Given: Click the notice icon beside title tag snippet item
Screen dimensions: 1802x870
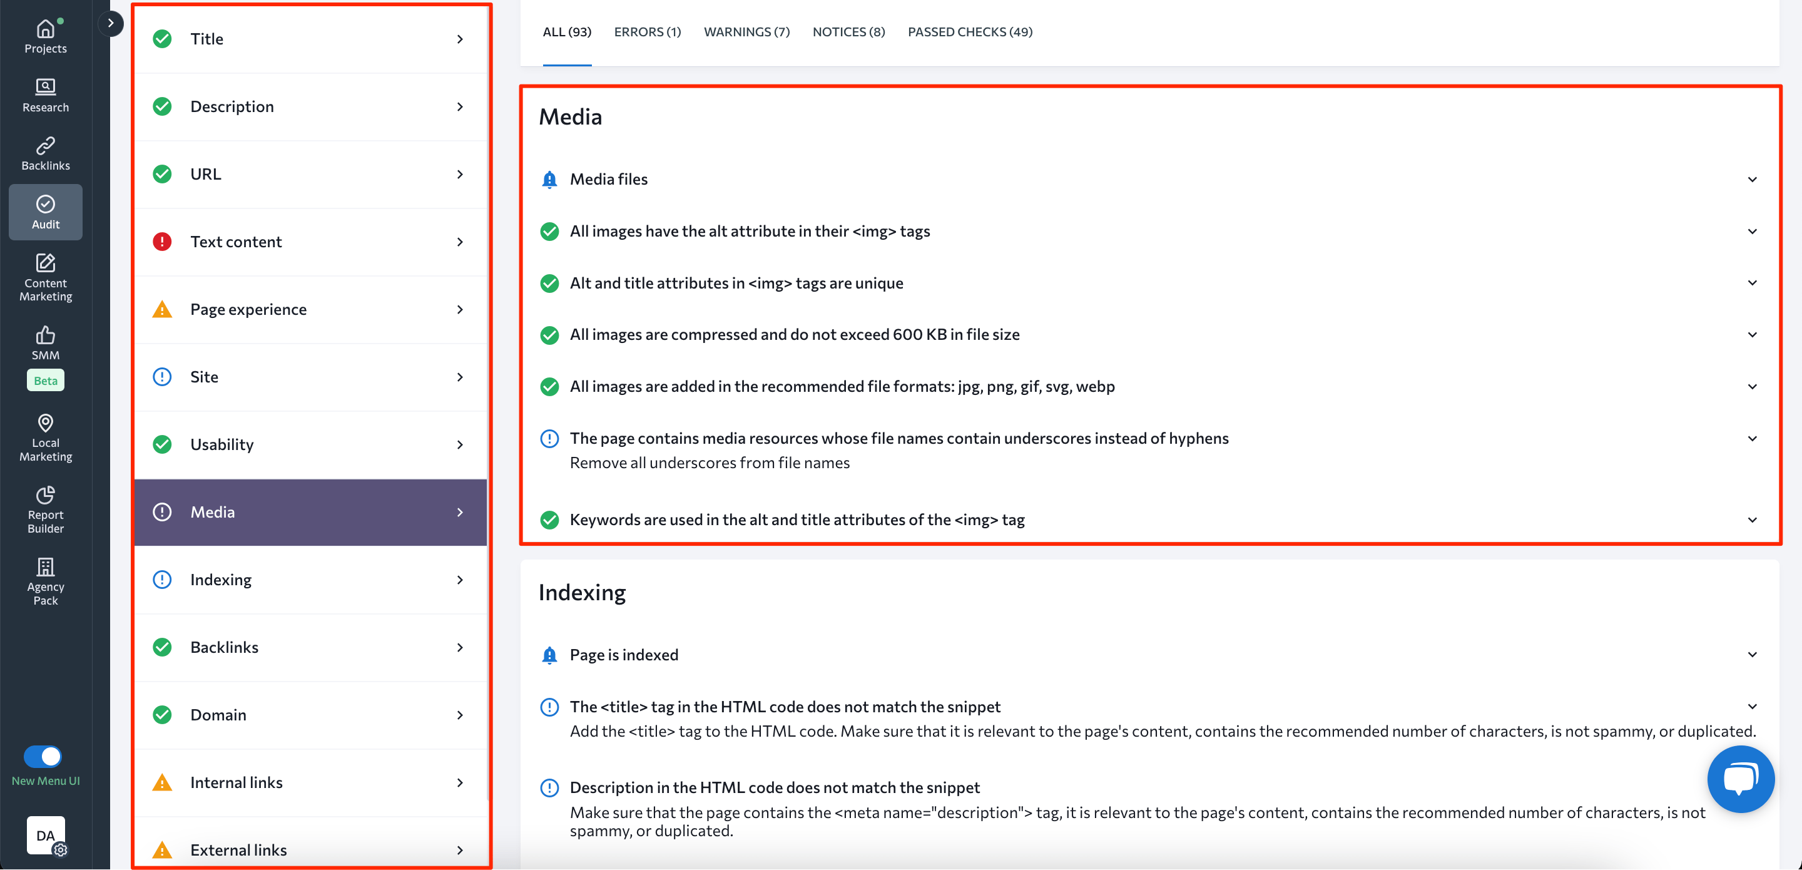Looking at the screenshot, I should [550, 707].
